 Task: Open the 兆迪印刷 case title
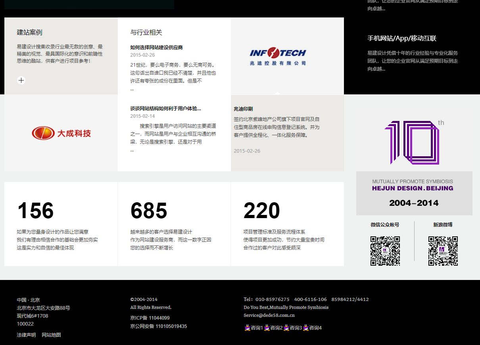243,109
